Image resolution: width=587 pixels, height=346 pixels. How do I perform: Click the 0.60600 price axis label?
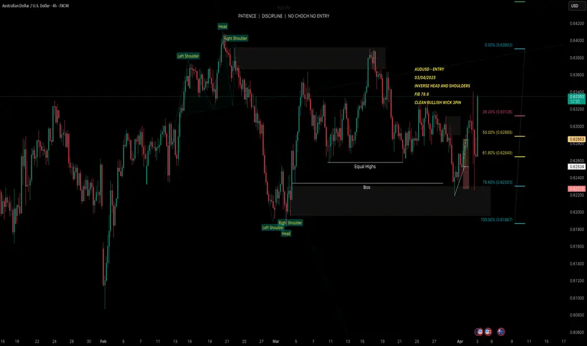click(576, 332)
